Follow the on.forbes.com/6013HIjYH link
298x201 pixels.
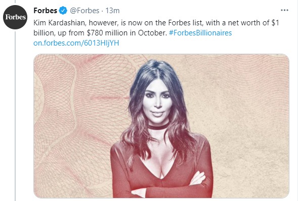[76, 43]
